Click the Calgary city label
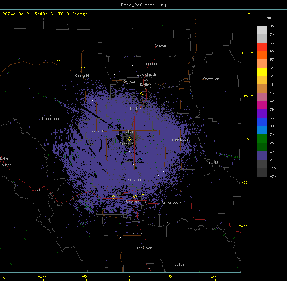This screenshot has height=281, width=287. [x=133, y=201]
